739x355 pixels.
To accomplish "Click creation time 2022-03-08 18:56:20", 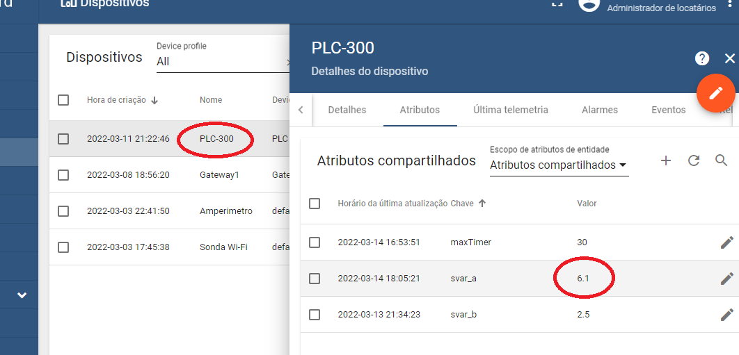I will [x=128, y=175].
